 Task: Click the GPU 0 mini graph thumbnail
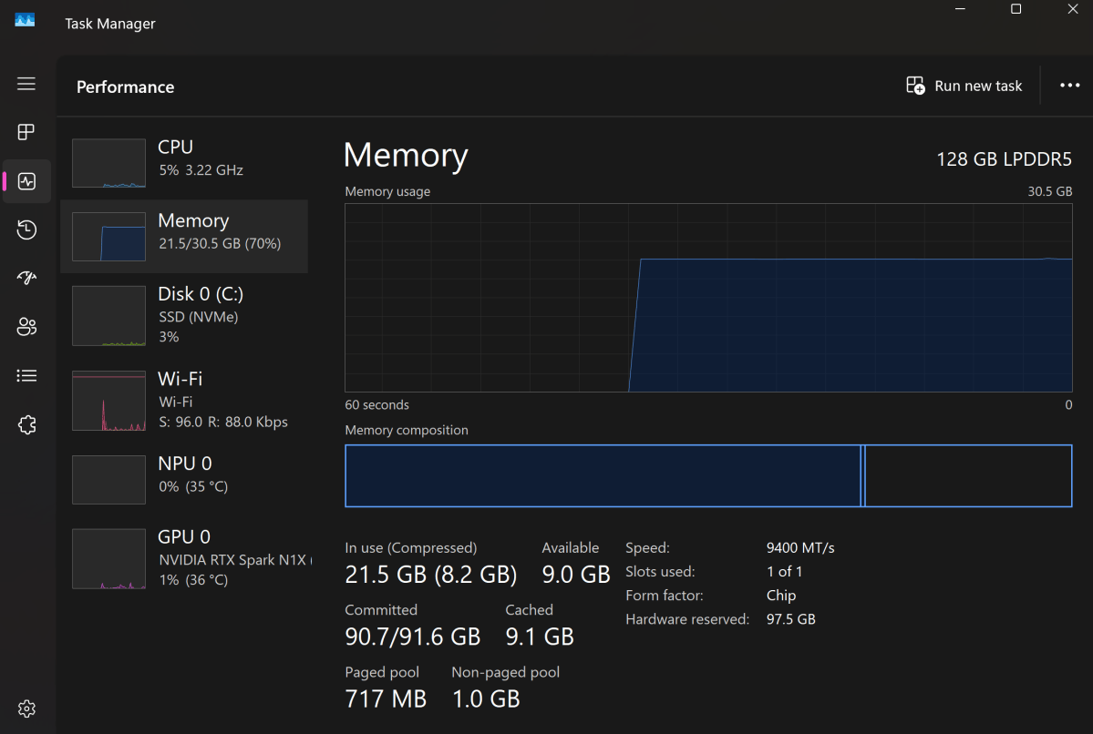[x=108, y=558]
